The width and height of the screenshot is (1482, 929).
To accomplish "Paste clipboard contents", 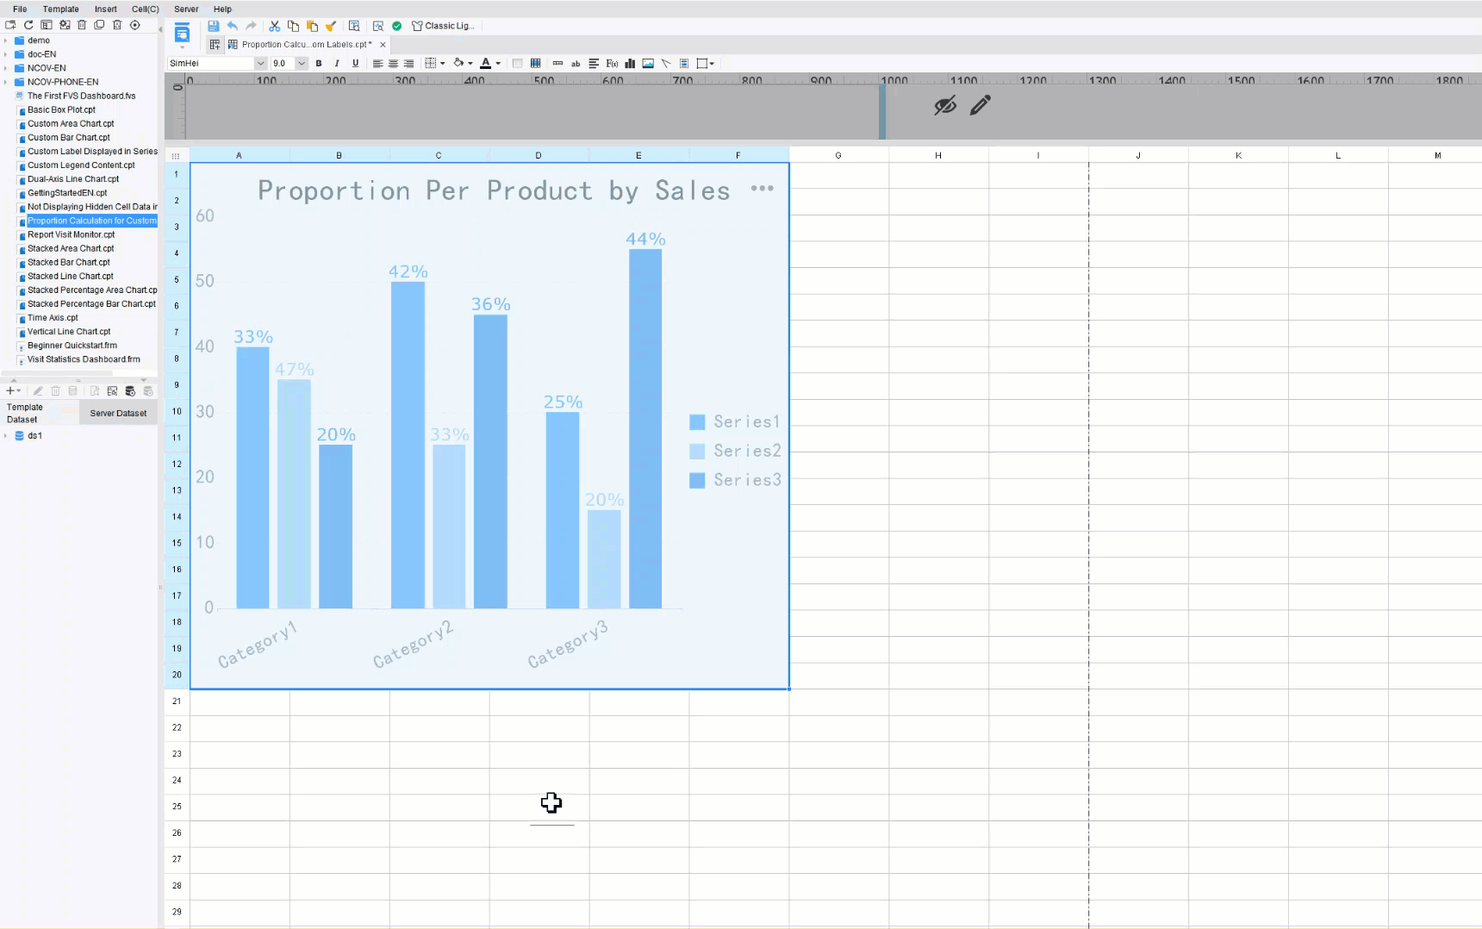I will tap(312, 26).
